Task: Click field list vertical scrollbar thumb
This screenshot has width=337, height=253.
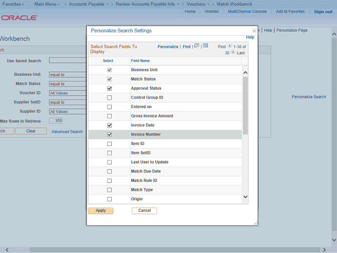Action: 245,105
